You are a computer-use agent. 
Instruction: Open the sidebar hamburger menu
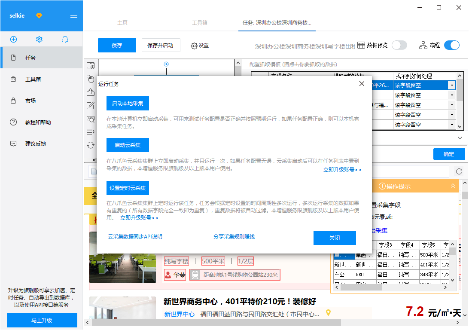click(x=73, y=15)
